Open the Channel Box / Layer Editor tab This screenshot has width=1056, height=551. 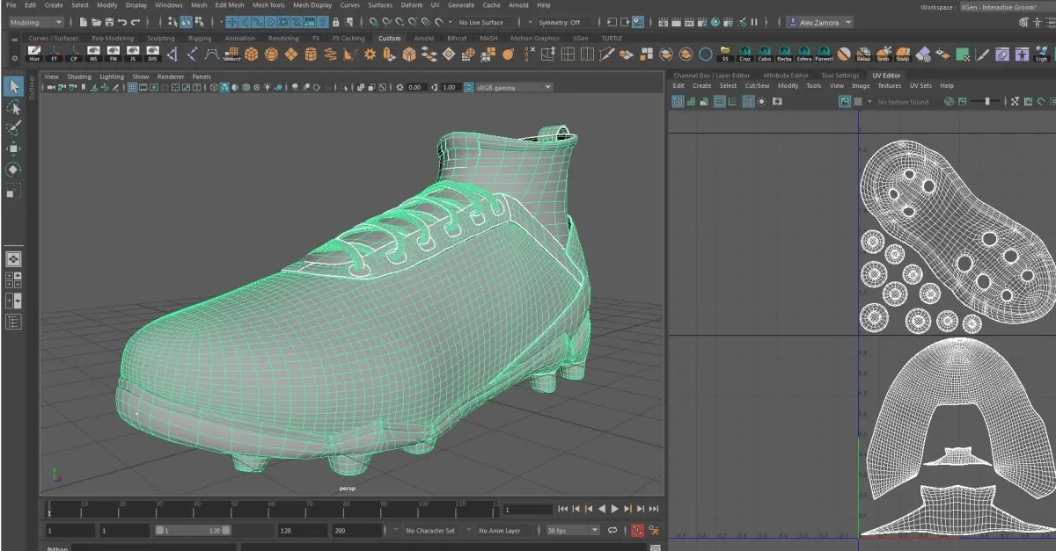click(712, 76)
